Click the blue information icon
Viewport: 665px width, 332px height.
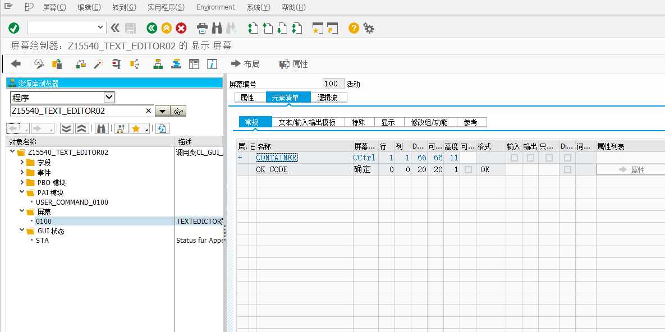pyautogui.click(x=212, y=64)
